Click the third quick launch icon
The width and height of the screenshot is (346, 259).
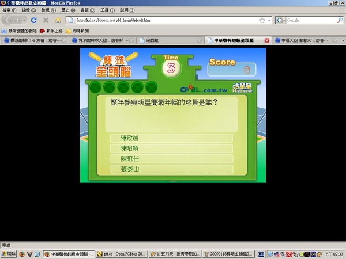point(37,254)
